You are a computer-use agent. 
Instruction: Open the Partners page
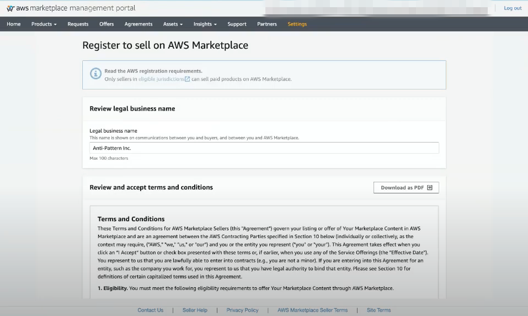pos(266,24)
